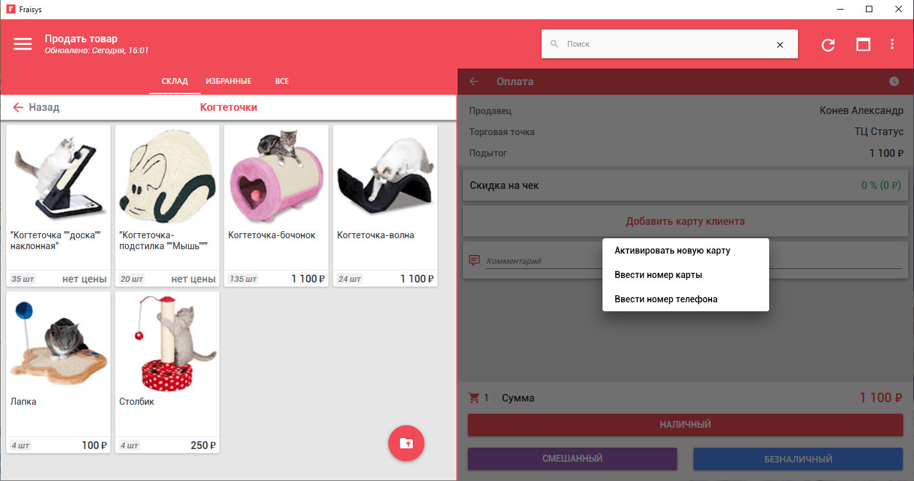Click the 100 ₽ price of Лапка
This screenshot has width=914, height=481.
(x=94, y=445)
